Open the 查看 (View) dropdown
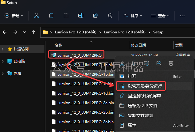Image resolution: width=195 pixels, height=132 pixels. click(x=160, y=16)
